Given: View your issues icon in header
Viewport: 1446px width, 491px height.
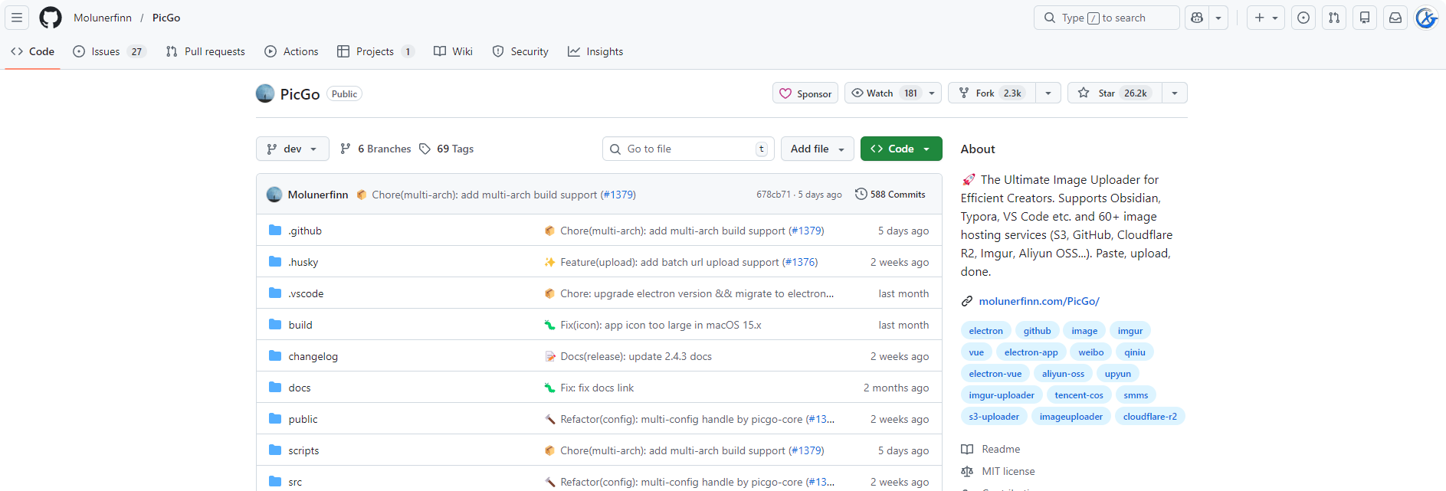Looking at the screenshot, I should point(1303,18).
